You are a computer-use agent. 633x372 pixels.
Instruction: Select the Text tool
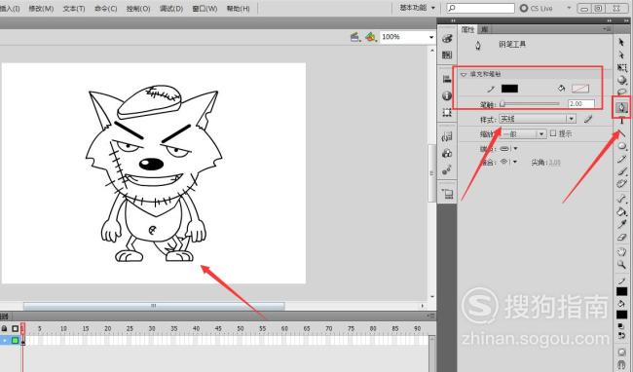[x=621, y=120]
